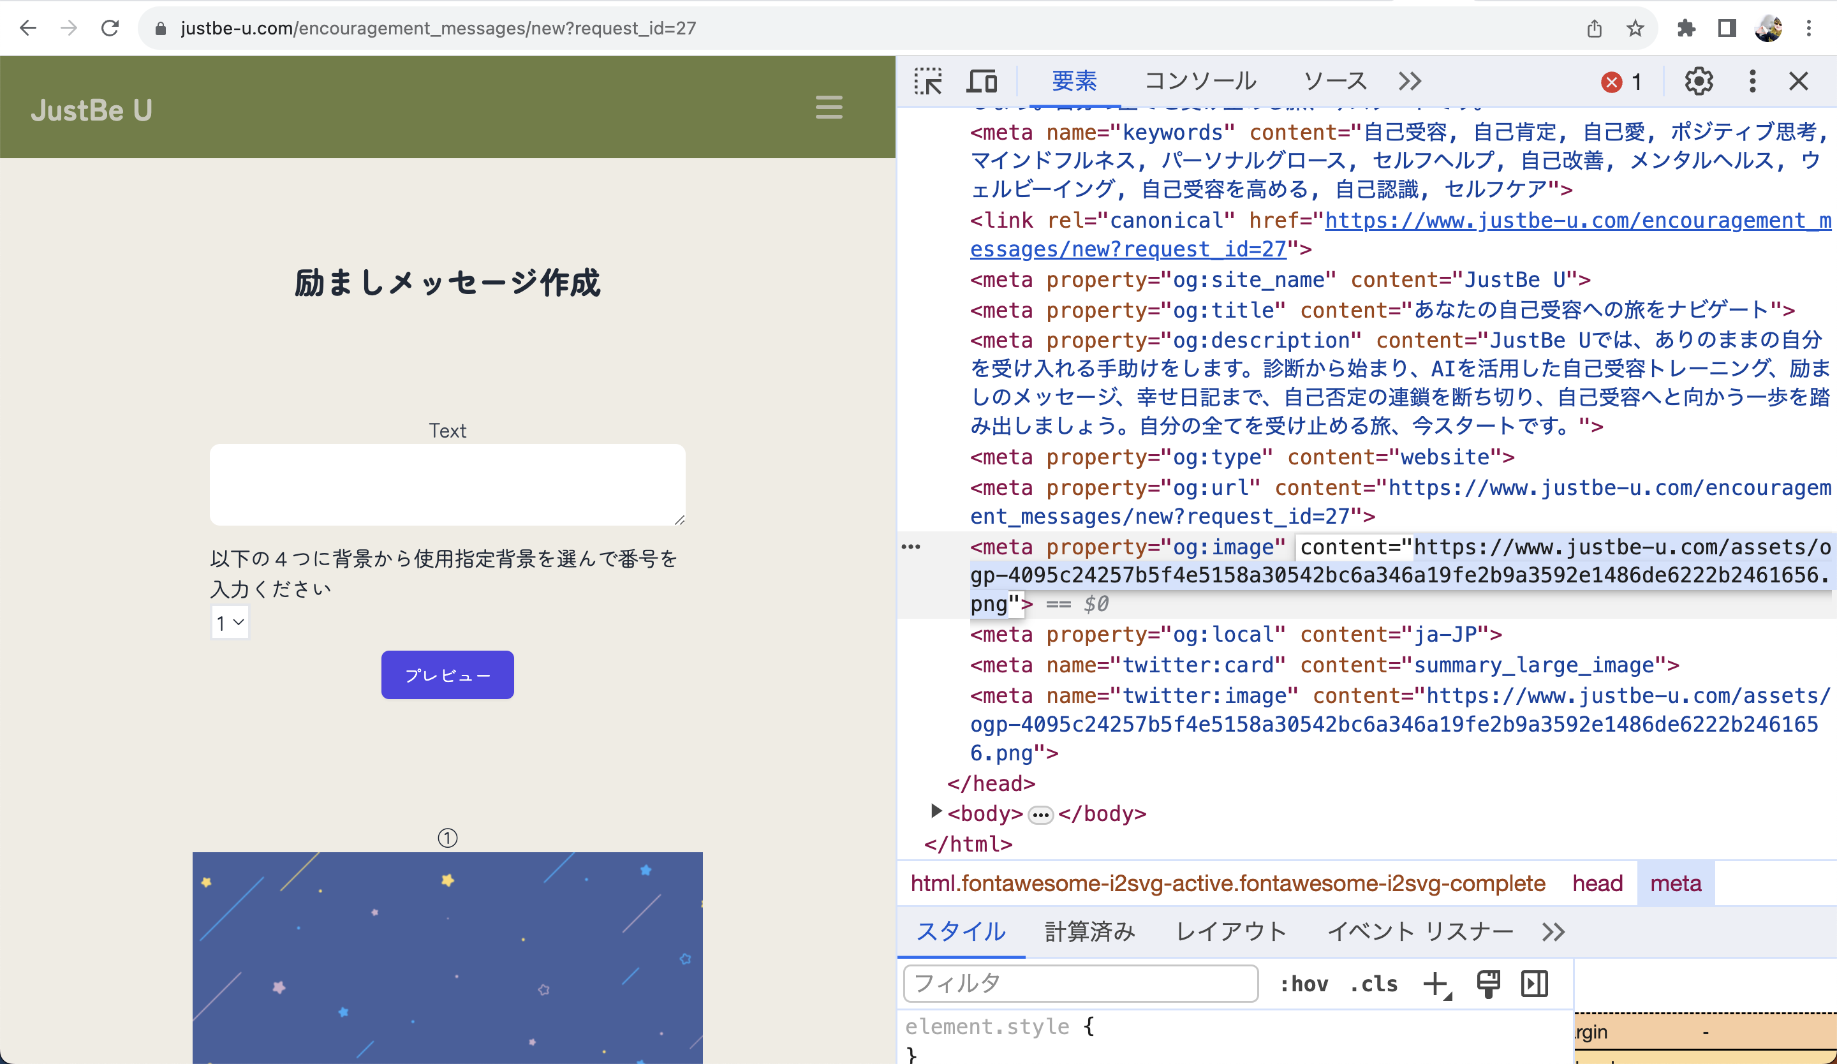This screenshot has height=1064, width=1837.
Task: Switch to the レイアウト pane tab
Action: click(1231, 931)
